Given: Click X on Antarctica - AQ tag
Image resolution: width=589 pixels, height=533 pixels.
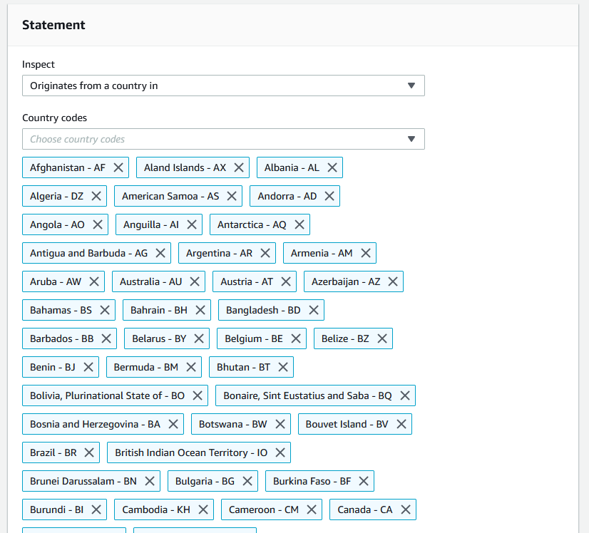Looking at the screenshot, I should (x=299, y=224).
